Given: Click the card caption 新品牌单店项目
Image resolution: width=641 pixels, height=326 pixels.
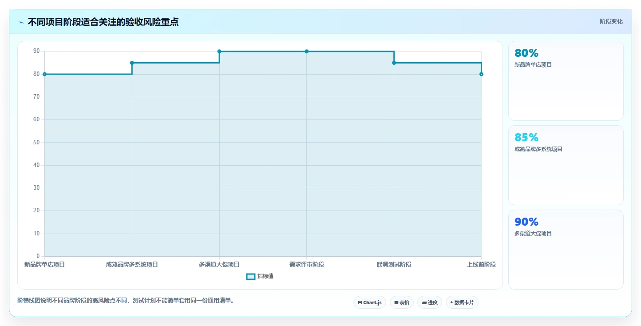Looking at the screenshot, I should click(x=533, y=65).
